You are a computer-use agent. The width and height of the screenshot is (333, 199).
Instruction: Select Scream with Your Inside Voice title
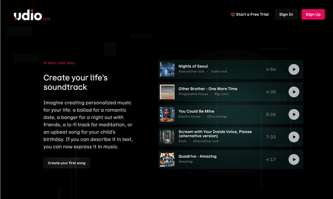point(215,134)
